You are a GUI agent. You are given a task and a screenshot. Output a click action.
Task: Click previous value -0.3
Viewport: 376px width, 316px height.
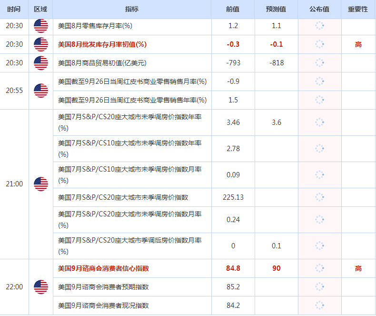[233, 44]
